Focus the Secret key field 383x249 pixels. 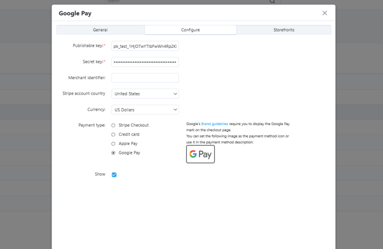click(145, 62)
